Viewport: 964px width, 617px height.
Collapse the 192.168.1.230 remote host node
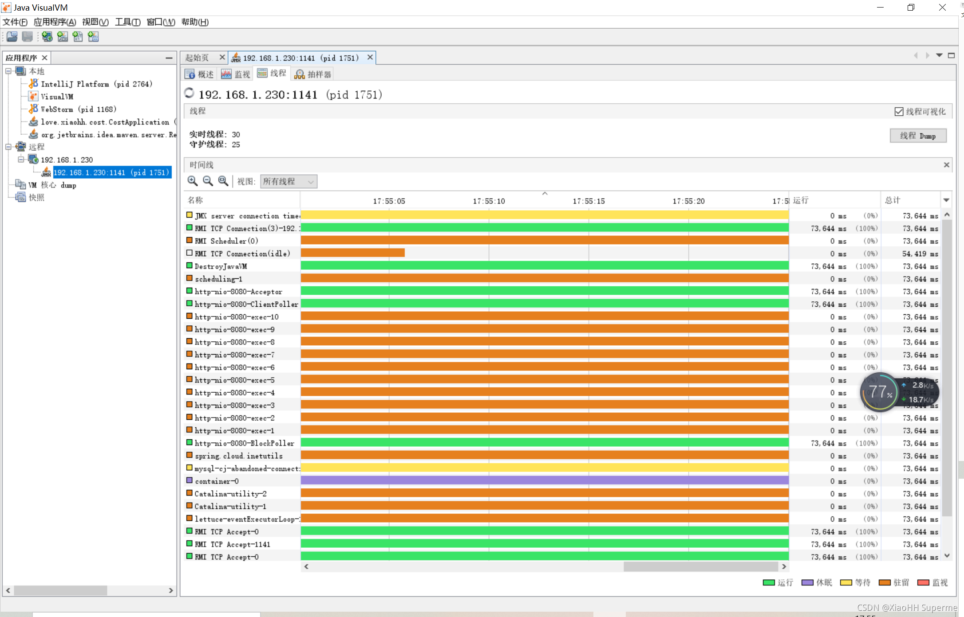(x=21, y=159)
